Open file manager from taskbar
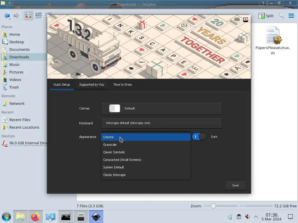Screen dimensions: 298x223 click(x=20, y=217)
